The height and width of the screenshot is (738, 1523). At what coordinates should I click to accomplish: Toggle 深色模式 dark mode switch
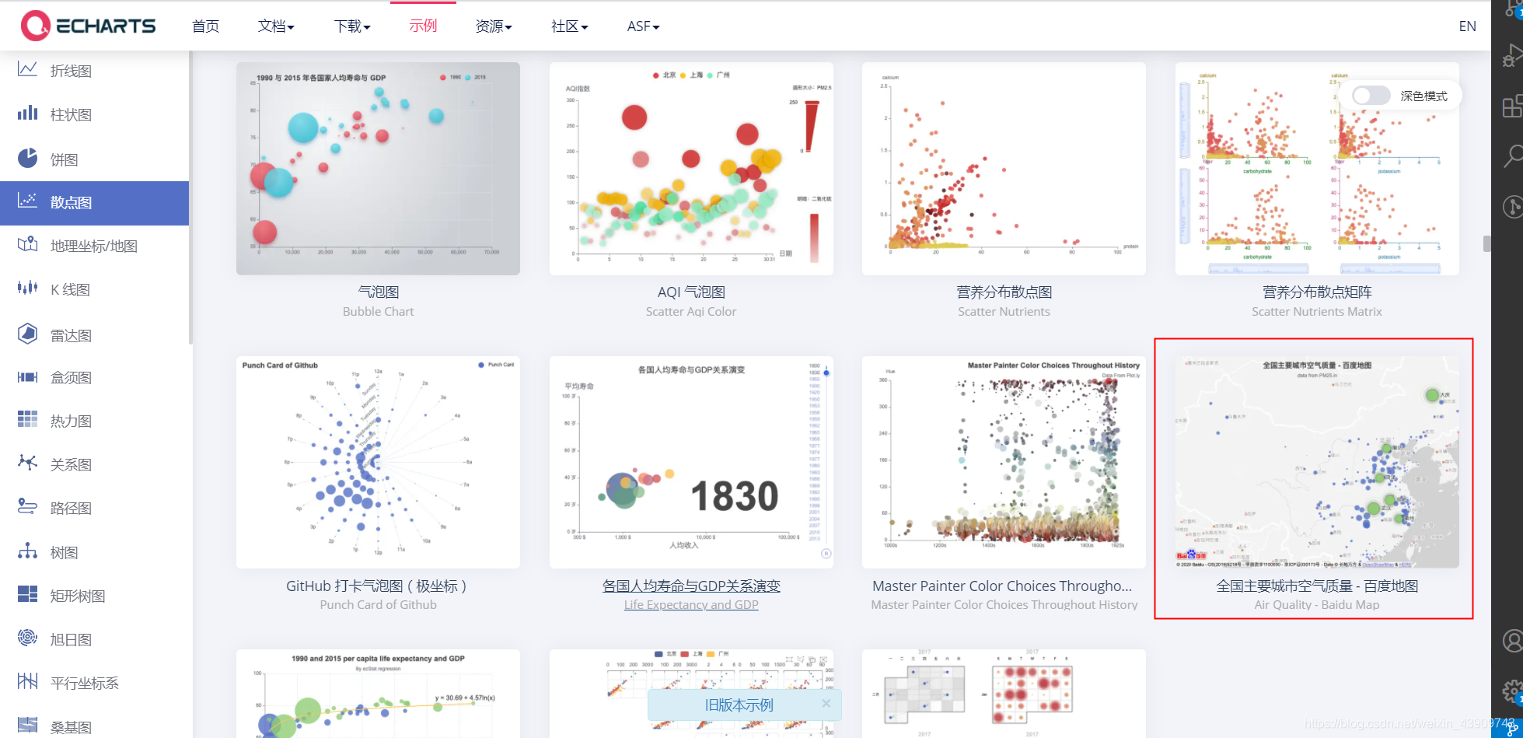coord(1371,96)
